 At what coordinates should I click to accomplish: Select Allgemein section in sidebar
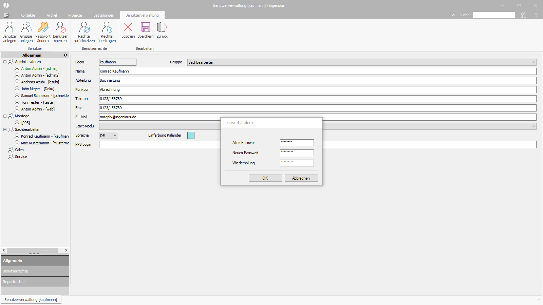pos(35,261)
